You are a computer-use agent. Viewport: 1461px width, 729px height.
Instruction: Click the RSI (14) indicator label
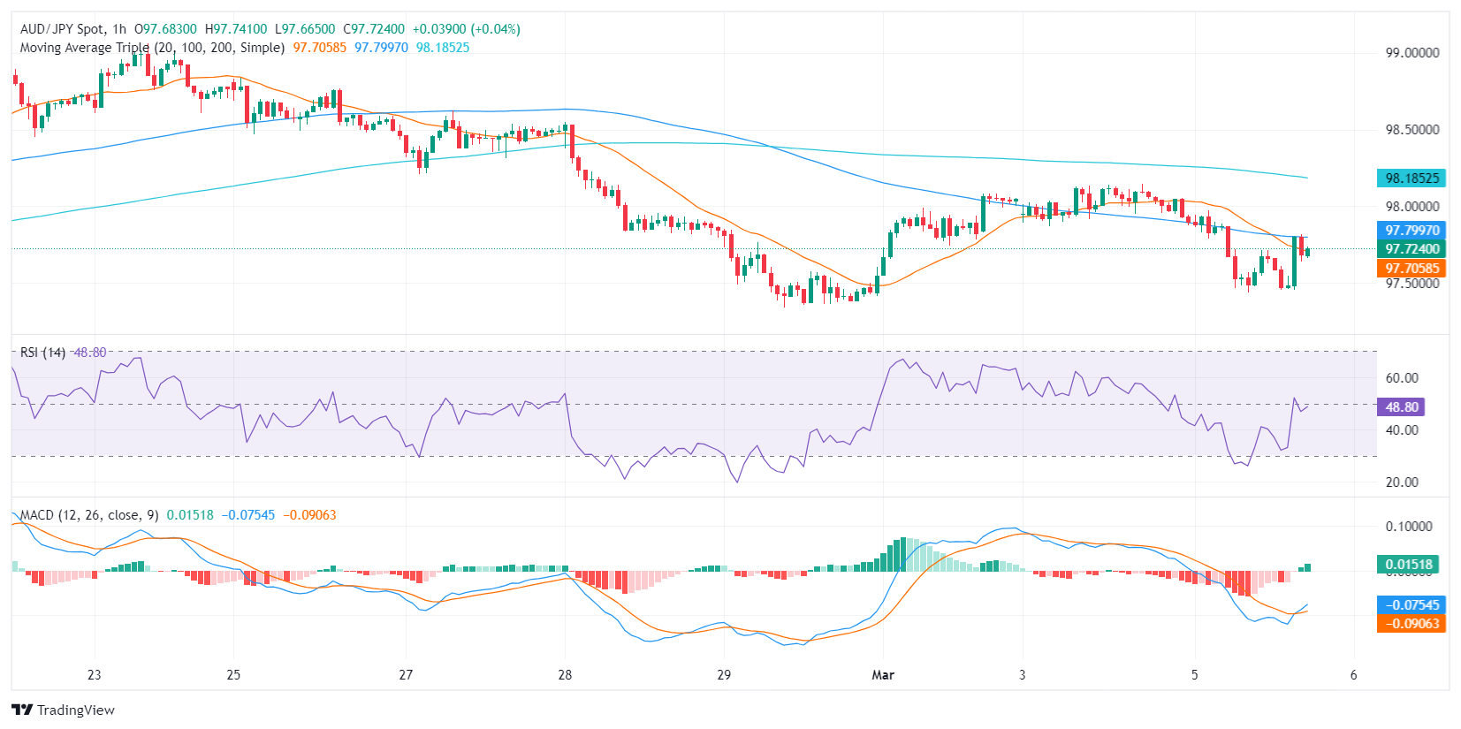click(x=42, y=353)
